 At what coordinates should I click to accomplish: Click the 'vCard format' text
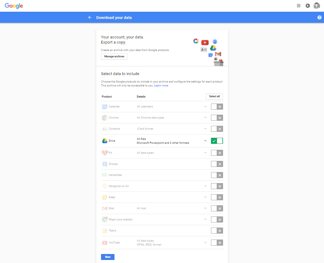coord(145,129)
